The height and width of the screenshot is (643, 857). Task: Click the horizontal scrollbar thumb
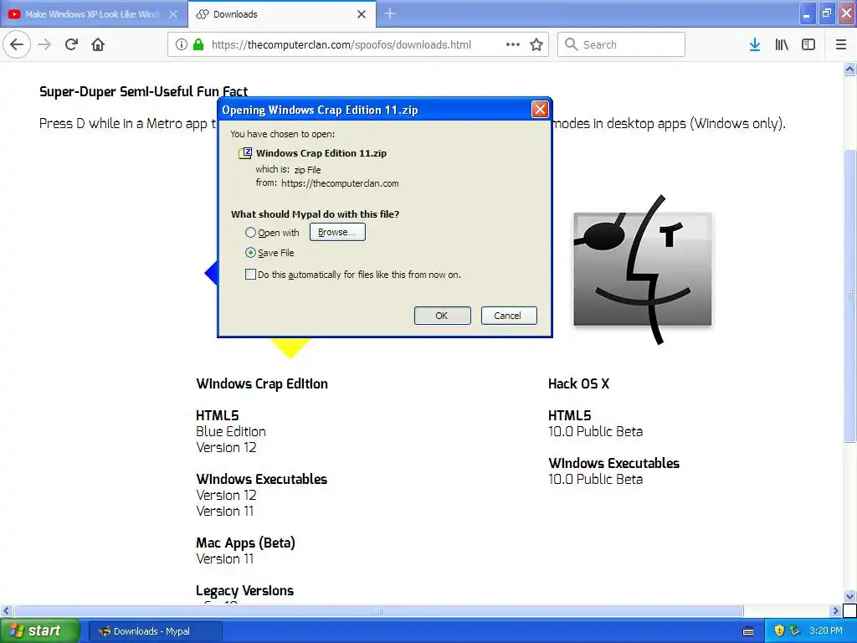(x=378, y=610)
